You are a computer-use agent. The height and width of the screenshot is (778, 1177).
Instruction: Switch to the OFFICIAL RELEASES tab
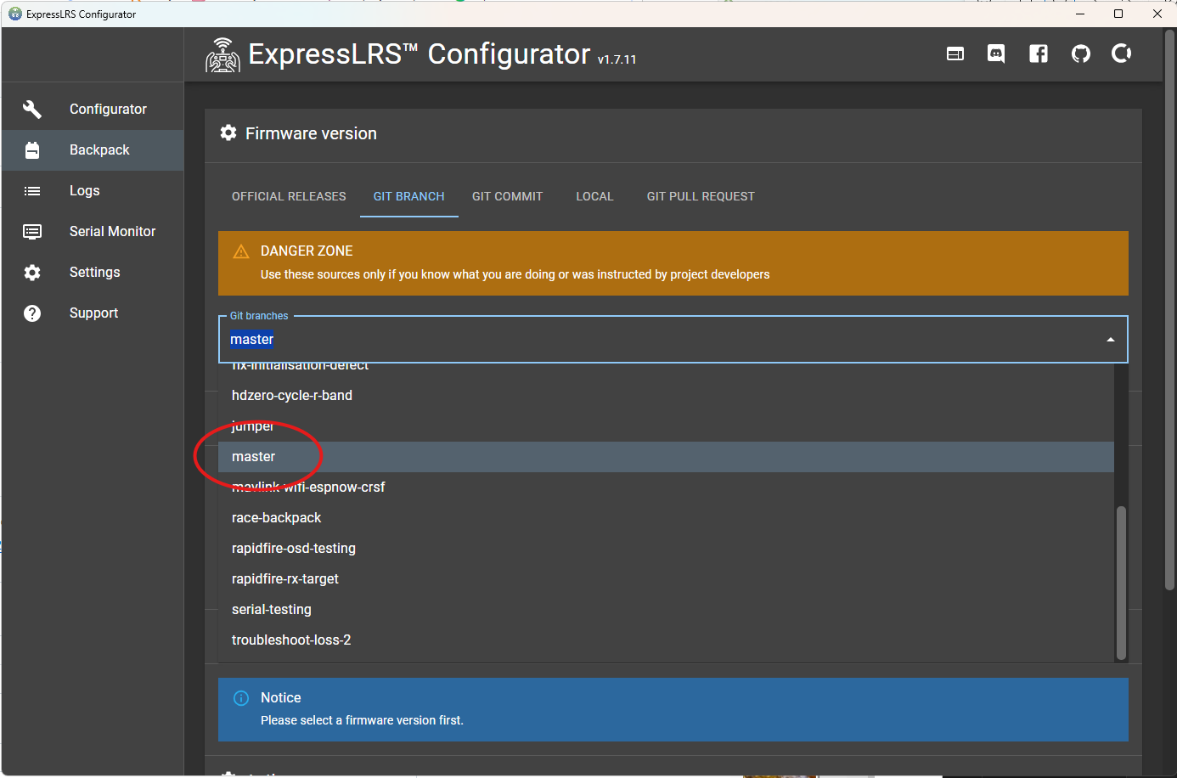coord(289,196)
